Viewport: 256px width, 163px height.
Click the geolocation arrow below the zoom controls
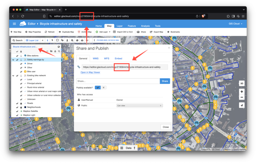241,105
